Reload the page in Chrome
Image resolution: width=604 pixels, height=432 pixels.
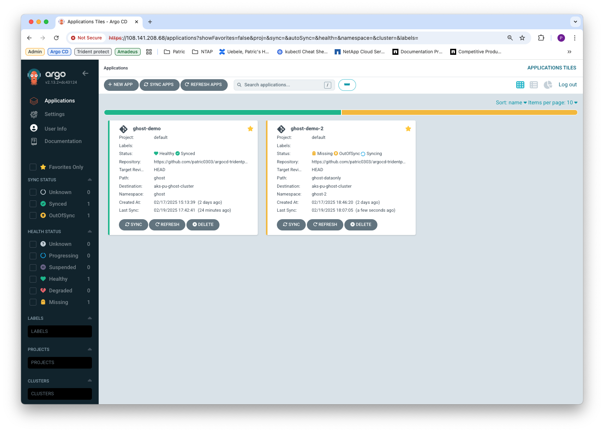[56, 38]
